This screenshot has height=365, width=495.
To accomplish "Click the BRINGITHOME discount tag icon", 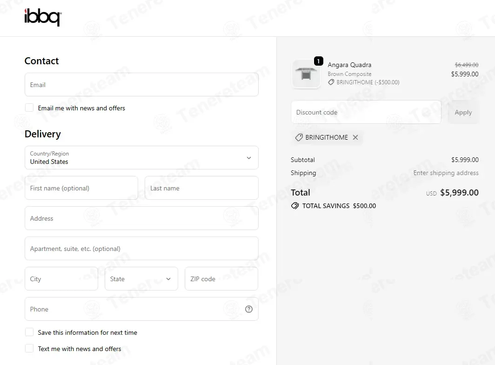I will [299, 137].
